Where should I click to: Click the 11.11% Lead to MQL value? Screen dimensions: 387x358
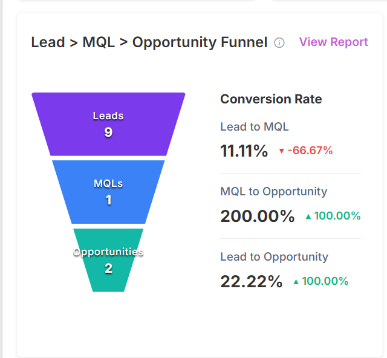pyautogui.click(x=244, y=151)
